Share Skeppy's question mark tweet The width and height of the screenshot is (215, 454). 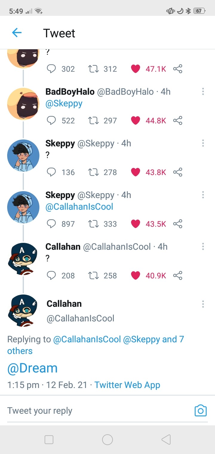coord(178,172)
